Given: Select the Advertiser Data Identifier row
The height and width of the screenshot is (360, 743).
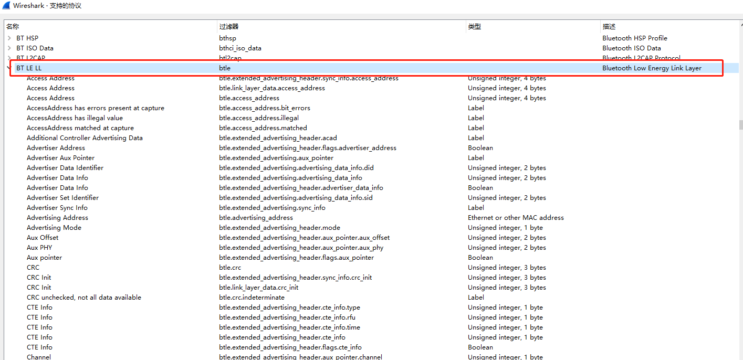Looking at the screenshot, I should (x=65, y=168).
